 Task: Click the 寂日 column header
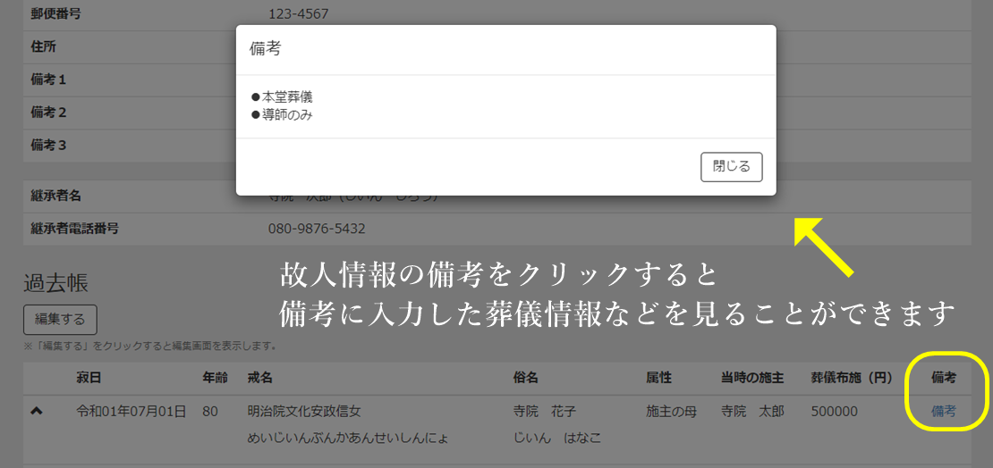coord(90,378)
